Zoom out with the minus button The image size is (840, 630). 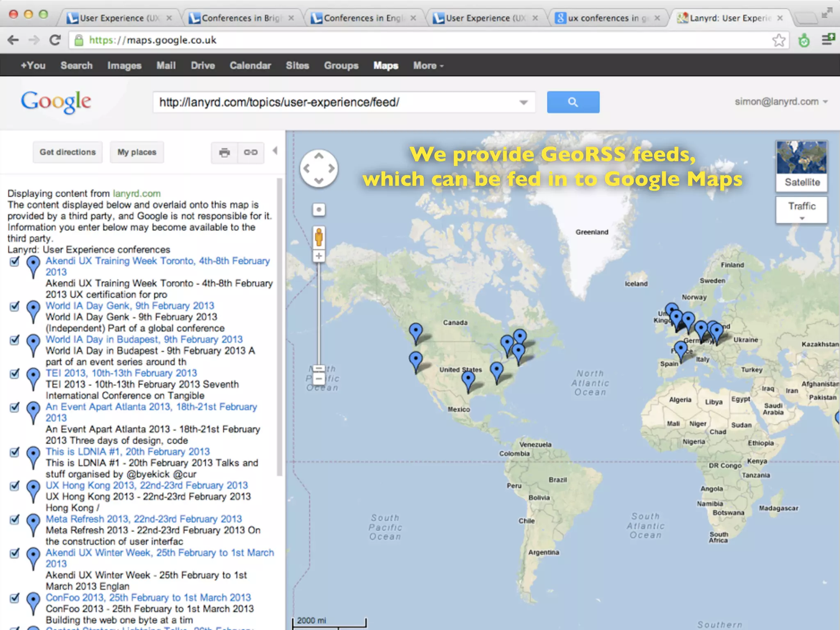[319, 378]
